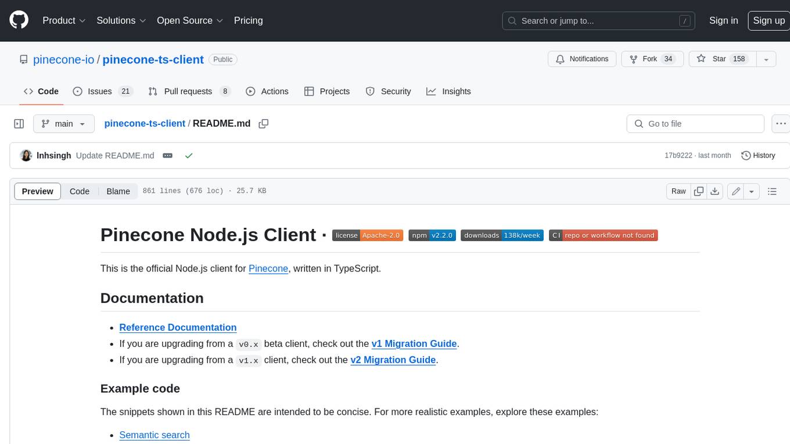The width and height of the screenshot is (790, 444).
Task: Switch to the Projects tab
Action: (327, 91)
